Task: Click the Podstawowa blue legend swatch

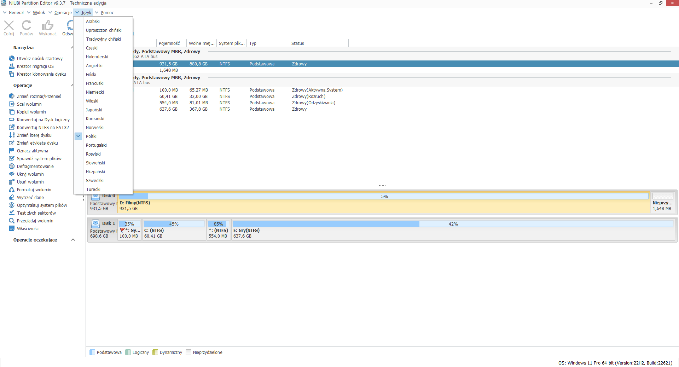Action: click(x=92, y=352)
